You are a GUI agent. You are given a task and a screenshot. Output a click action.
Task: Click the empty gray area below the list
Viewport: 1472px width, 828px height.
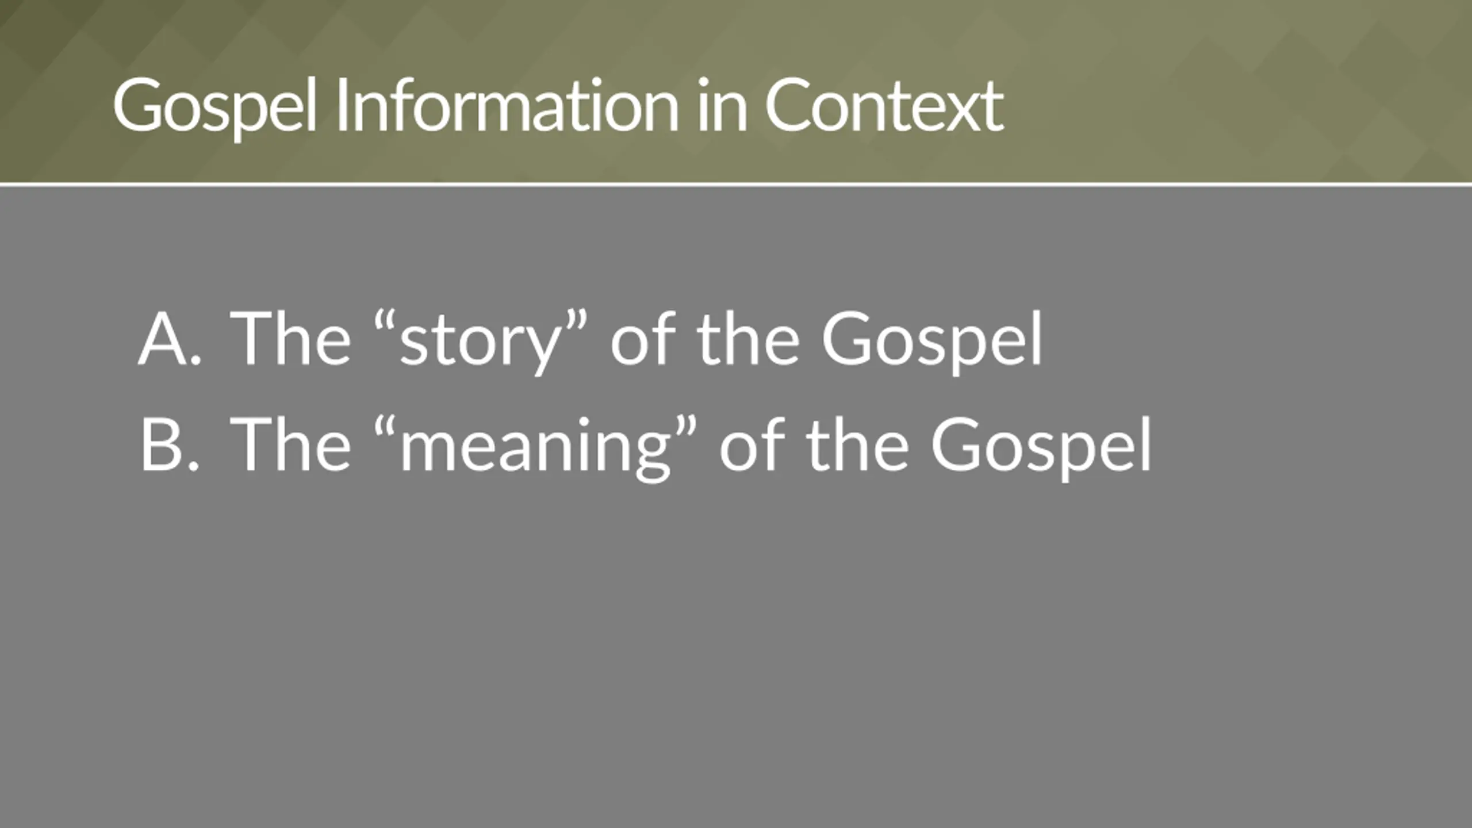click(736, 650)
